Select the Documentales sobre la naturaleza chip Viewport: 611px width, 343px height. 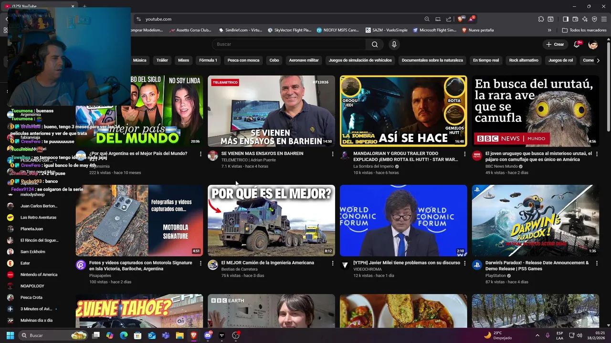tap(432, 60)
